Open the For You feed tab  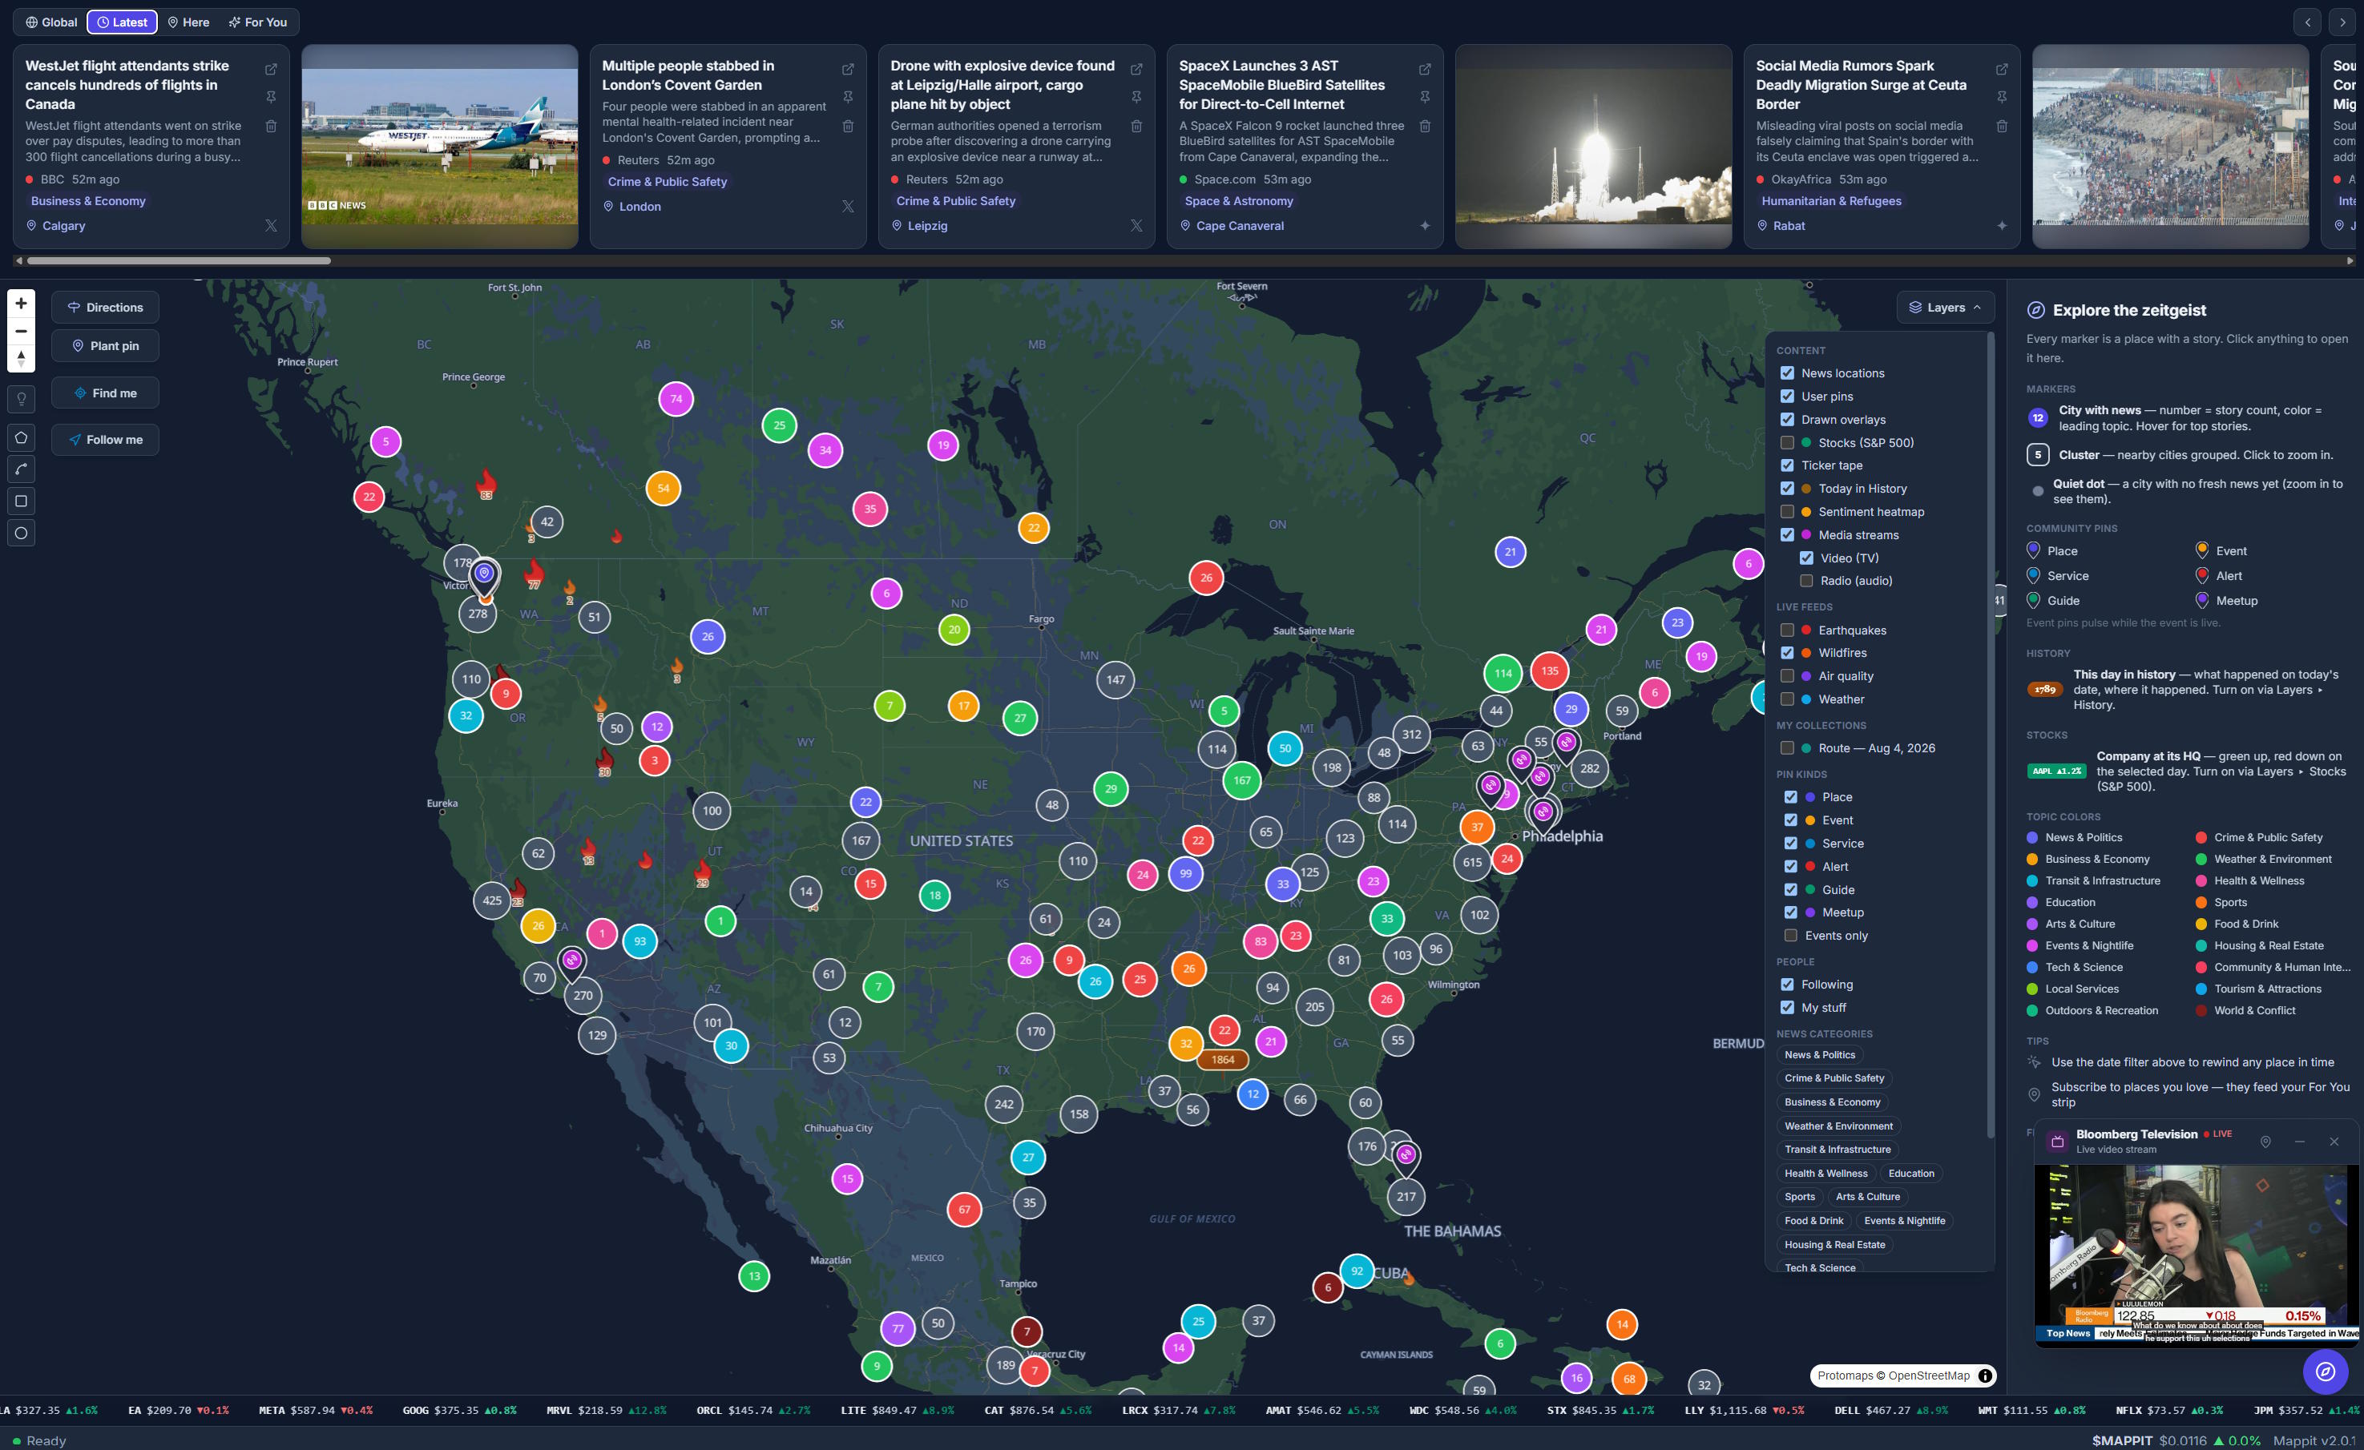[x=258, y=22]
